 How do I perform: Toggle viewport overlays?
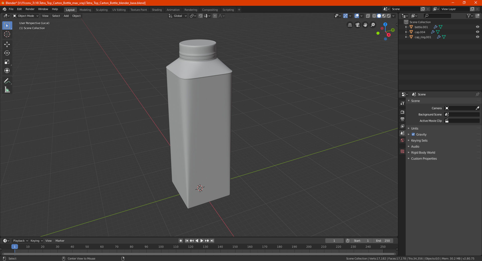tap(357, 16)
